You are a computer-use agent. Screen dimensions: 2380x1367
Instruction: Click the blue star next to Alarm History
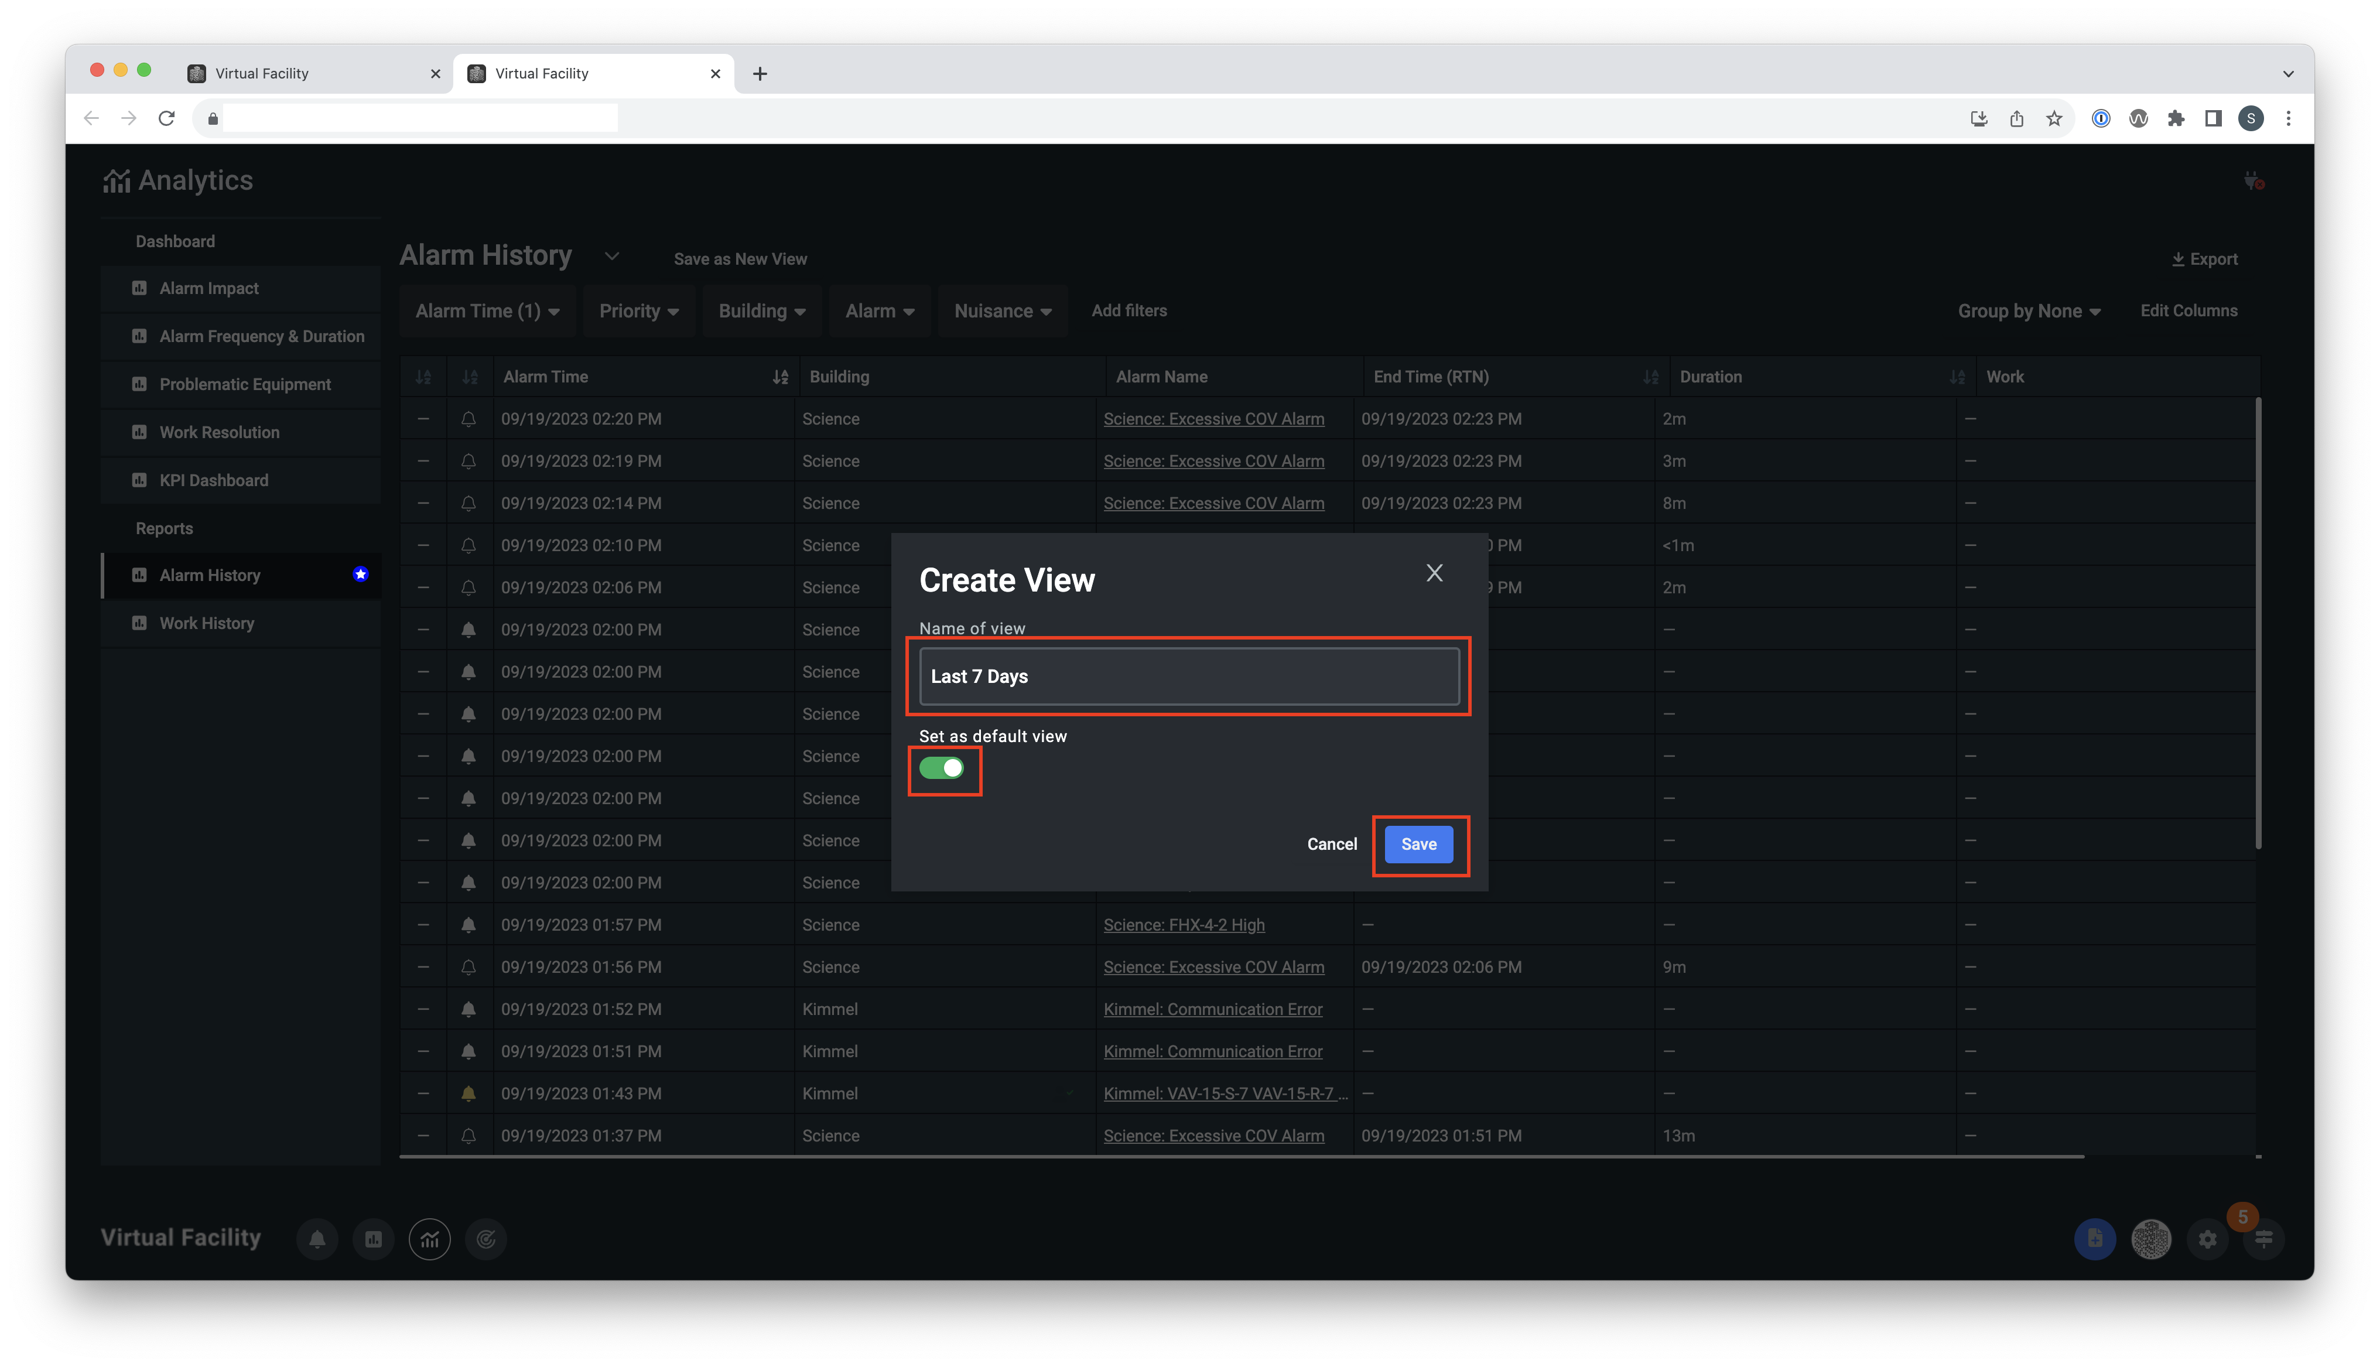click(360, 575)
